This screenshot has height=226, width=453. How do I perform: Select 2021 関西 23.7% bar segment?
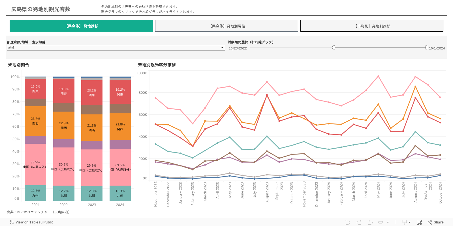(35, 121)
